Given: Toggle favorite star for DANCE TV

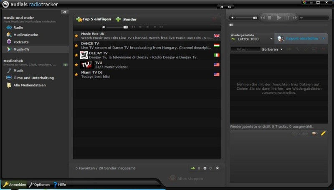Looking at the screenshot, I should (76, 46).
